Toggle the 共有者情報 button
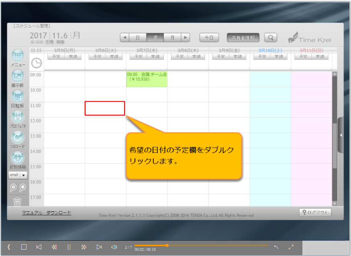 [x=243, y=38]
